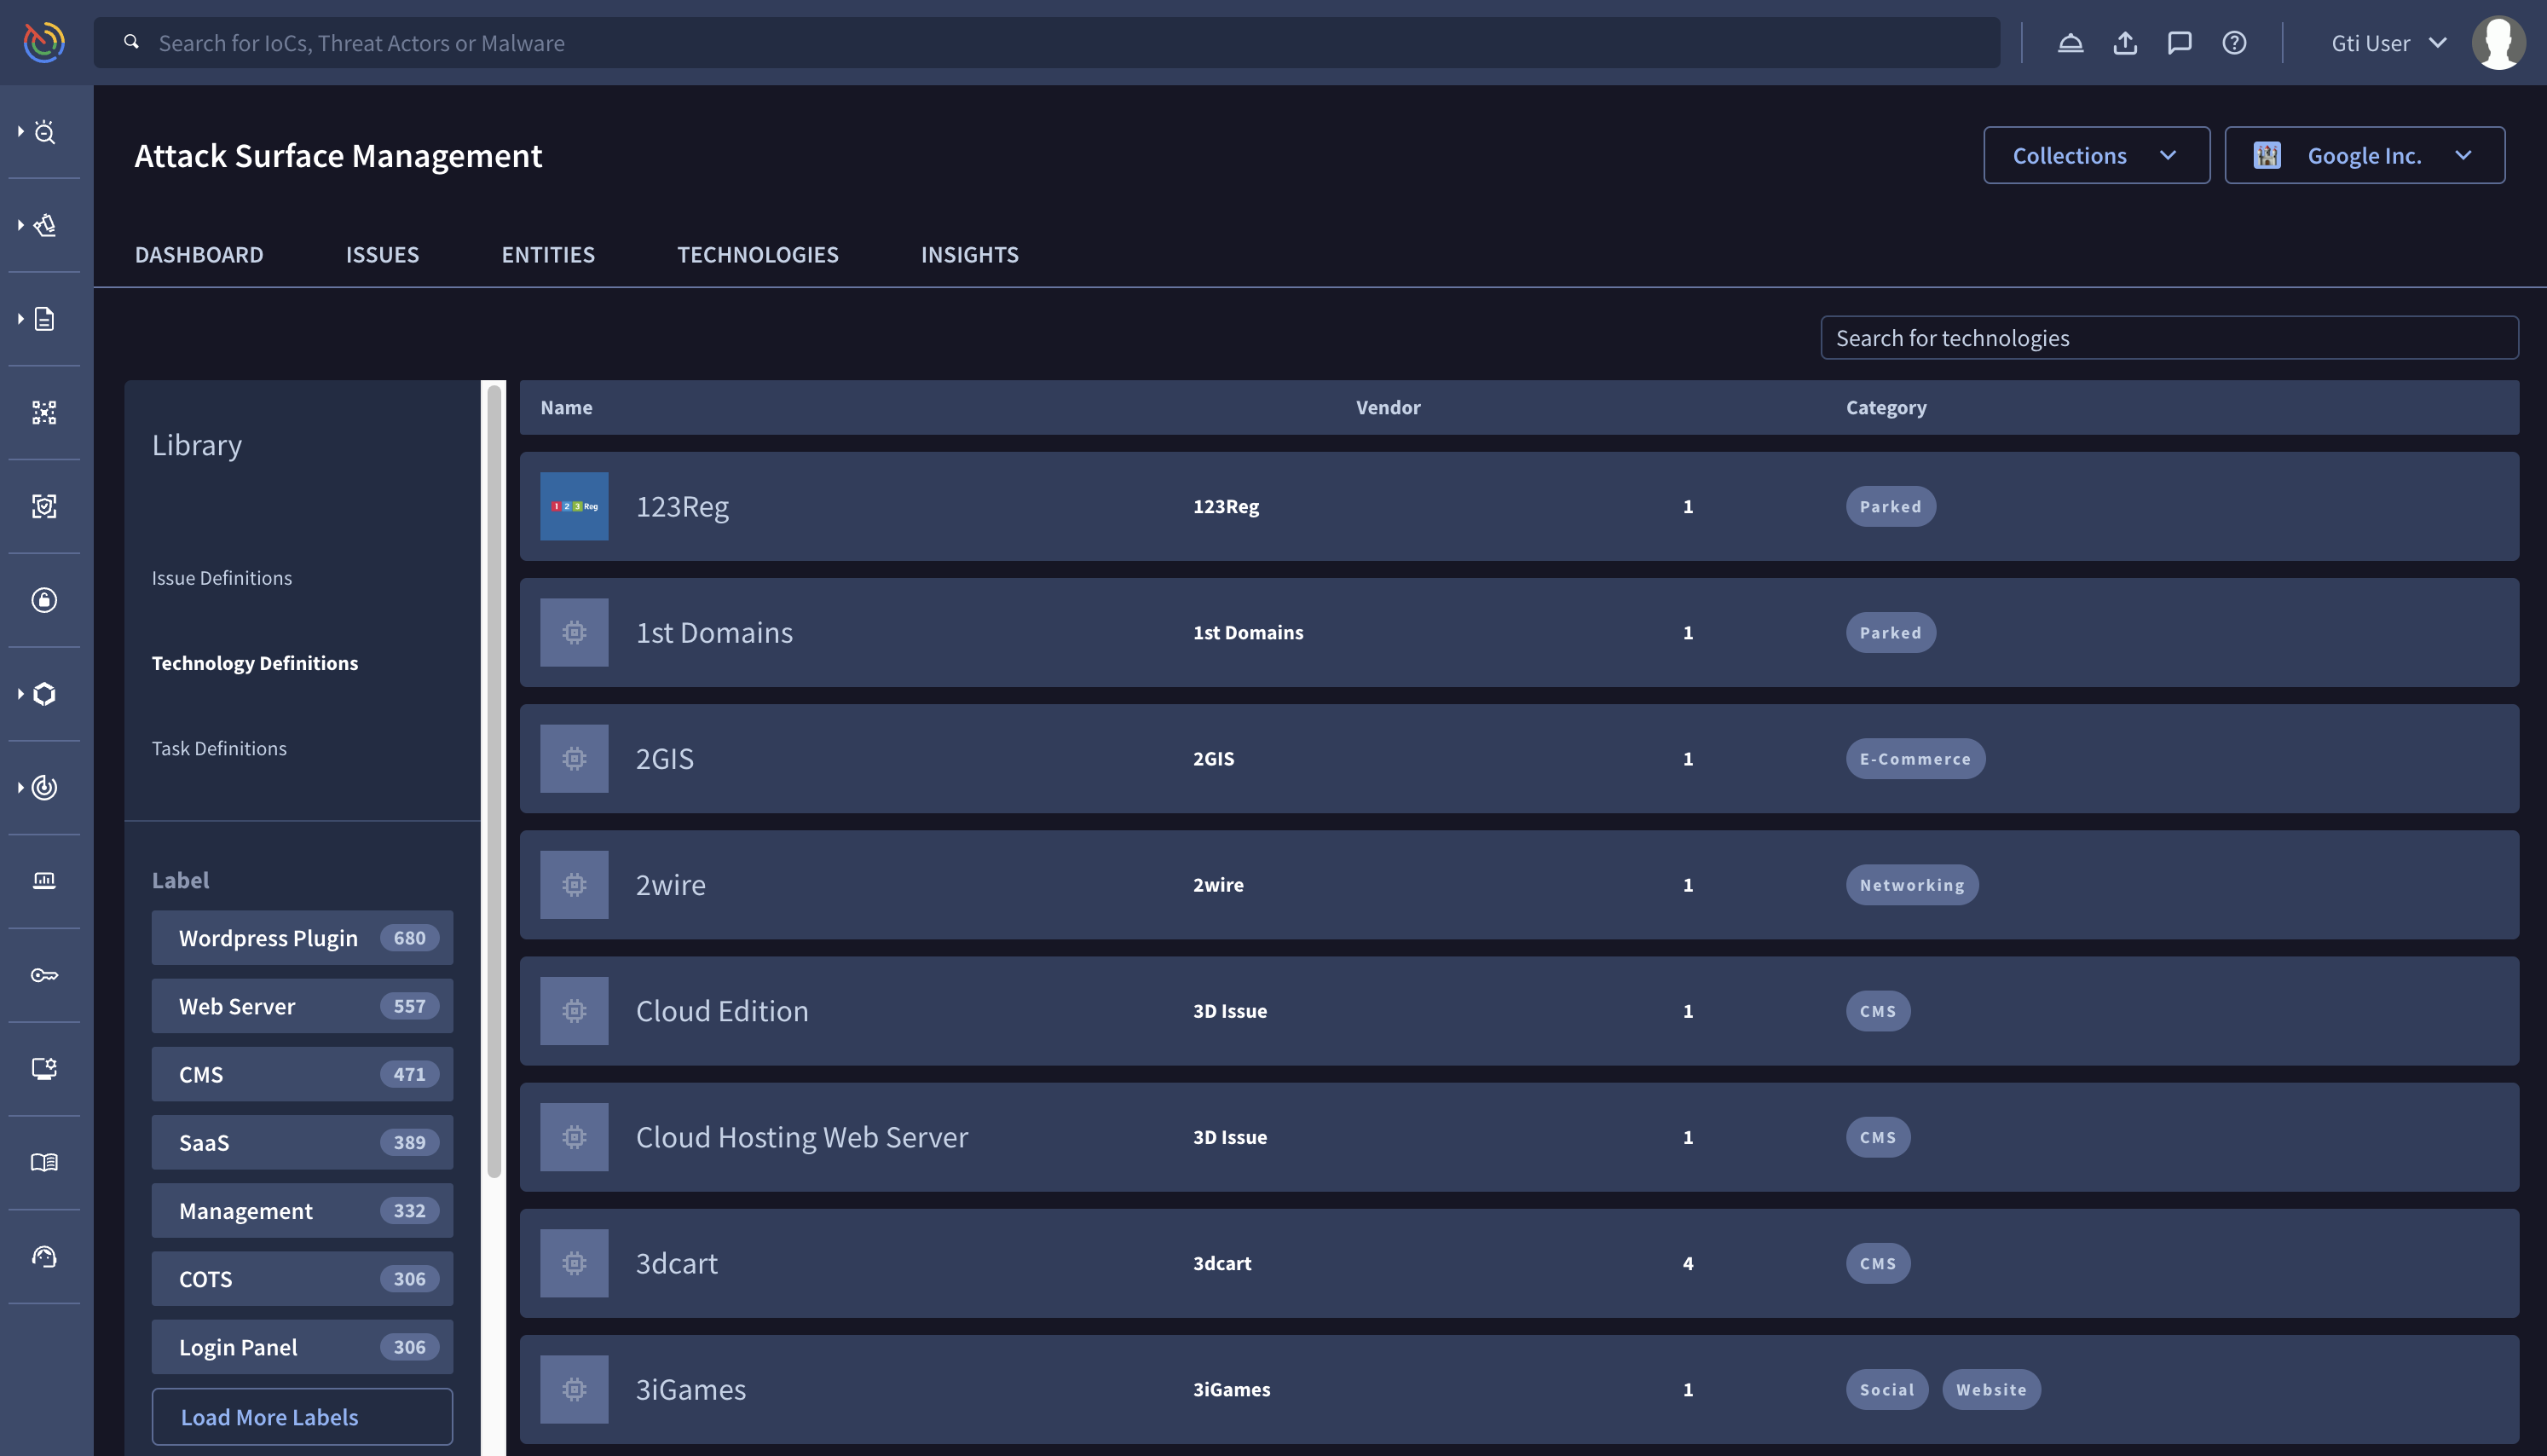Focus the IoCs search bar

1047,42
